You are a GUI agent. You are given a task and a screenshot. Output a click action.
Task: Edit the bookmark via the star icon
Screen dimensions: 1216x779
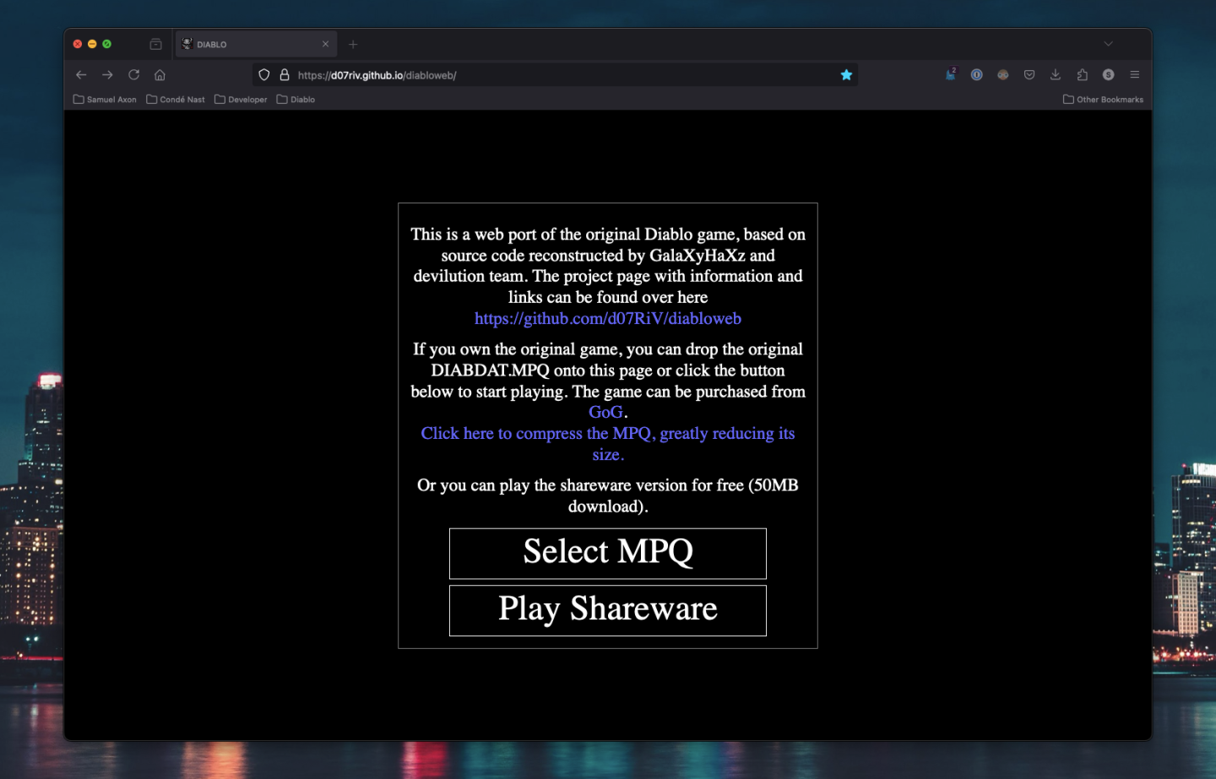click(846, 74)
